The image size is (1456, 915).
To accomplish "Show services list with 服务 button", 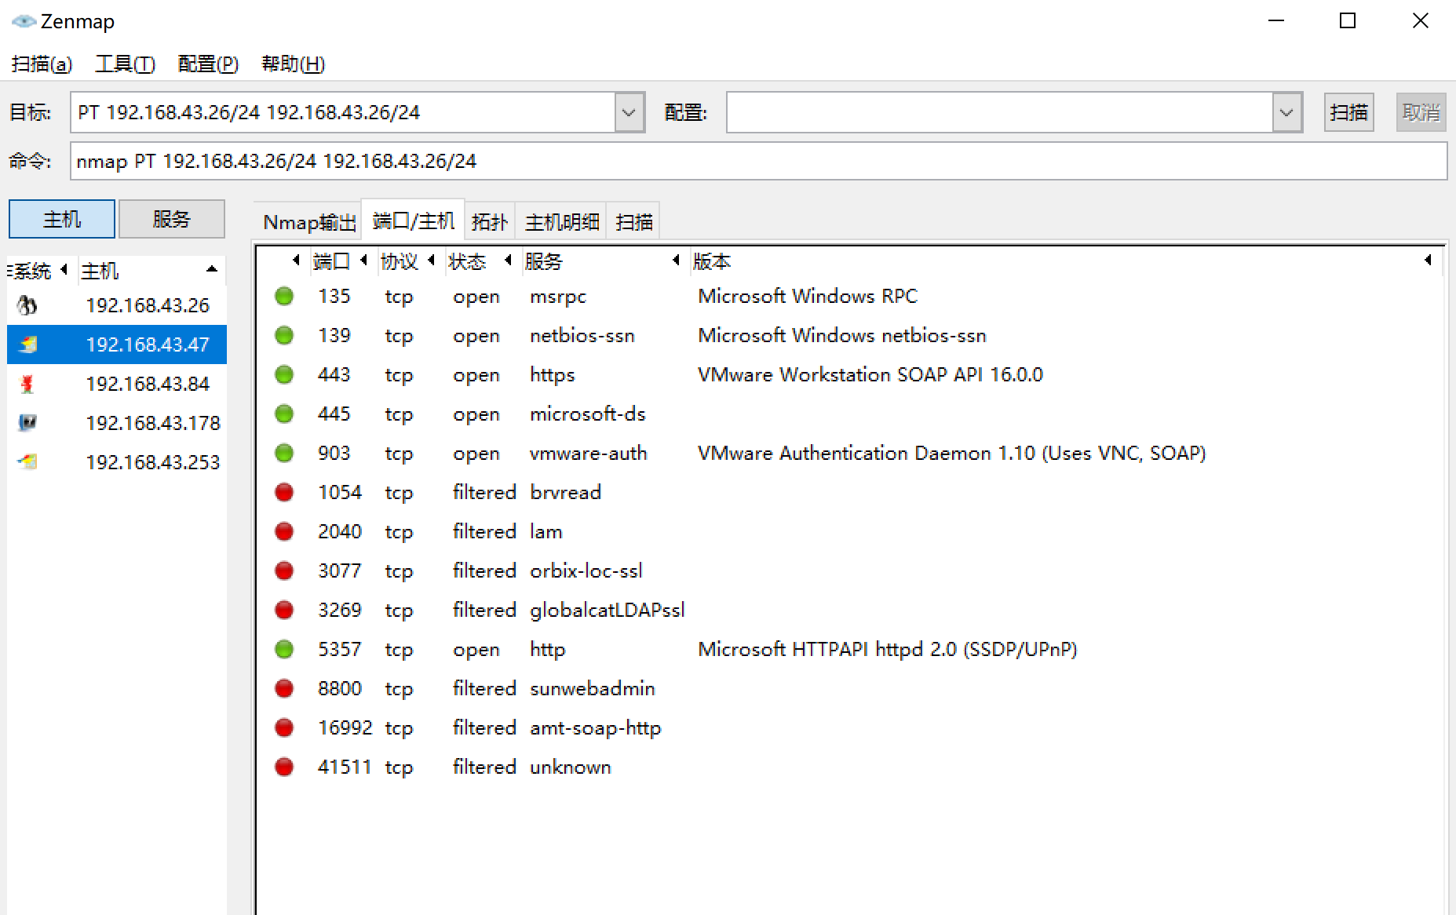I will click(171, 219).
